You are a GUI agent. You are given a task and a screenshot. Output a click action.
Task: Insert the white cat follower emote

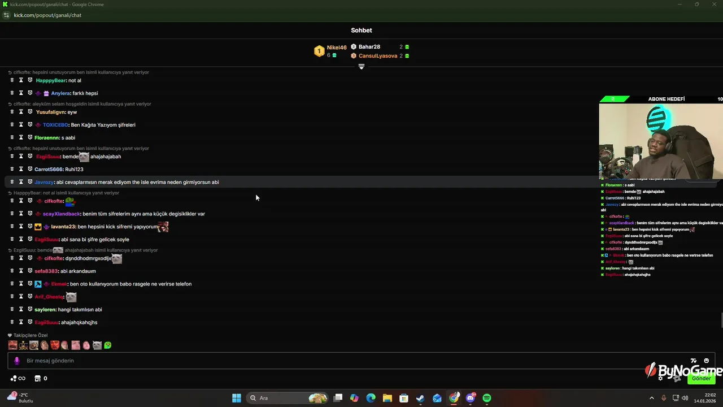[97, 345]
